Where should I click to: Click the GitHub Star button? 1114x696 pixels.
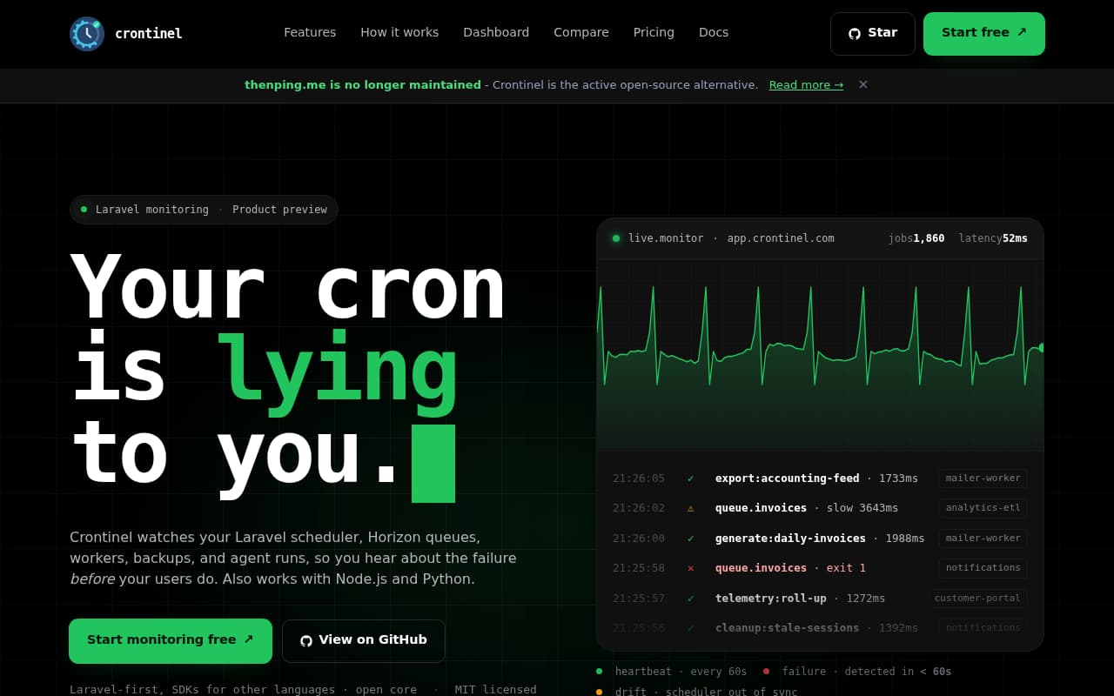point(873,34)
